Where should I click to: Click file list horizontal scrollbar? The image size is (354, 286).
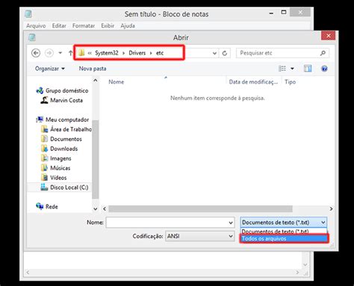[x=200, y=209]
